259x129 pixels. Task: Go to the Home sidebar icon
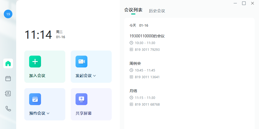point(8,63)
